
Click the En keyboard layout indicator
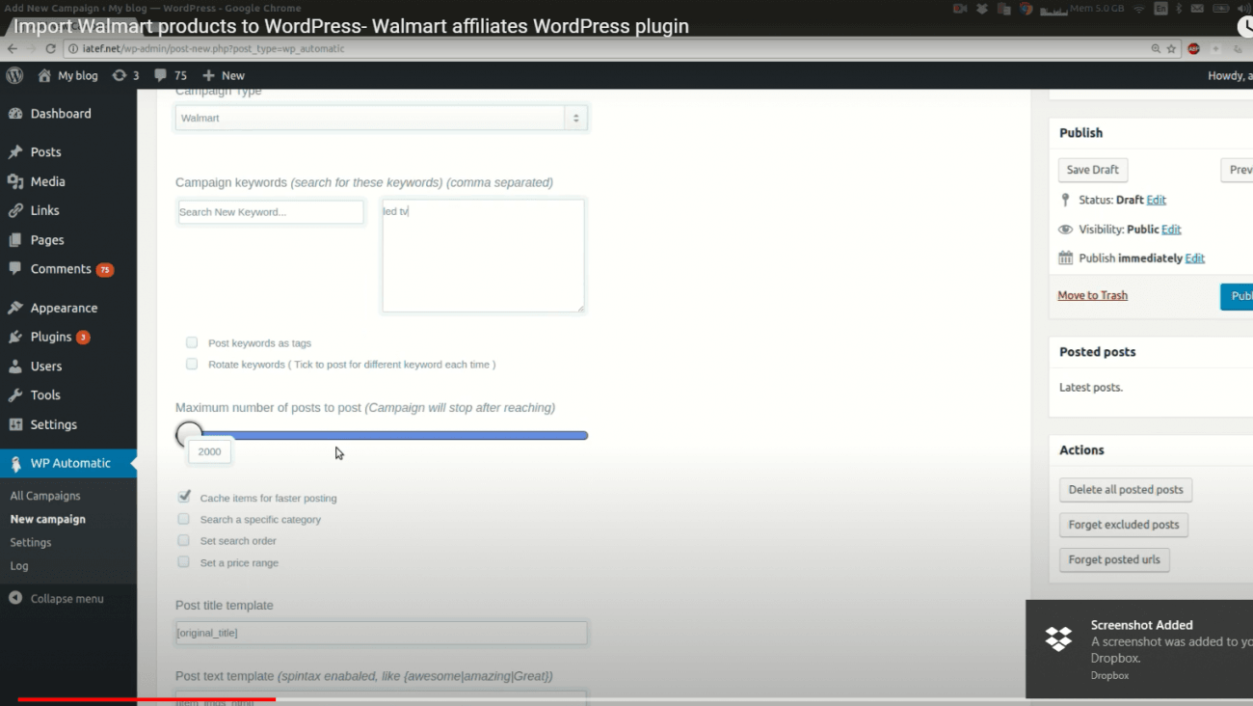(x=1160, y=9)
